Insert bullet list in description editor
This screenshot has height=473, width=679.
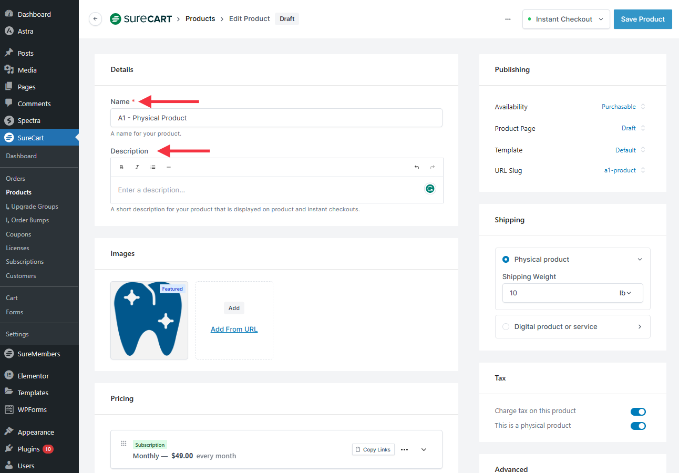coord(153,167)
